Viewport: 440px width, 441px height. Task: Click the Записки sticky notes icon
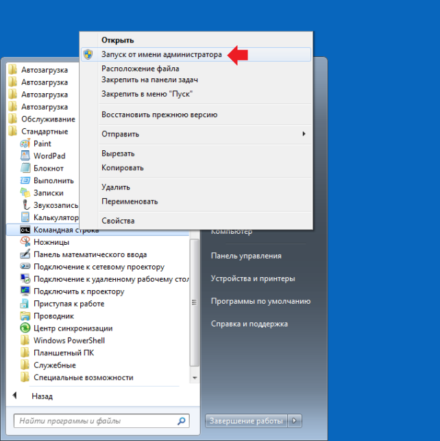[25, 193]
